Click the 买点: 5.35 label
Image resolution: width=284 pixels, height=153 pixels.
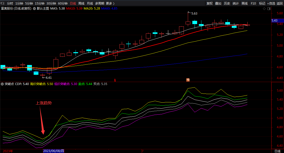[100, 84]
